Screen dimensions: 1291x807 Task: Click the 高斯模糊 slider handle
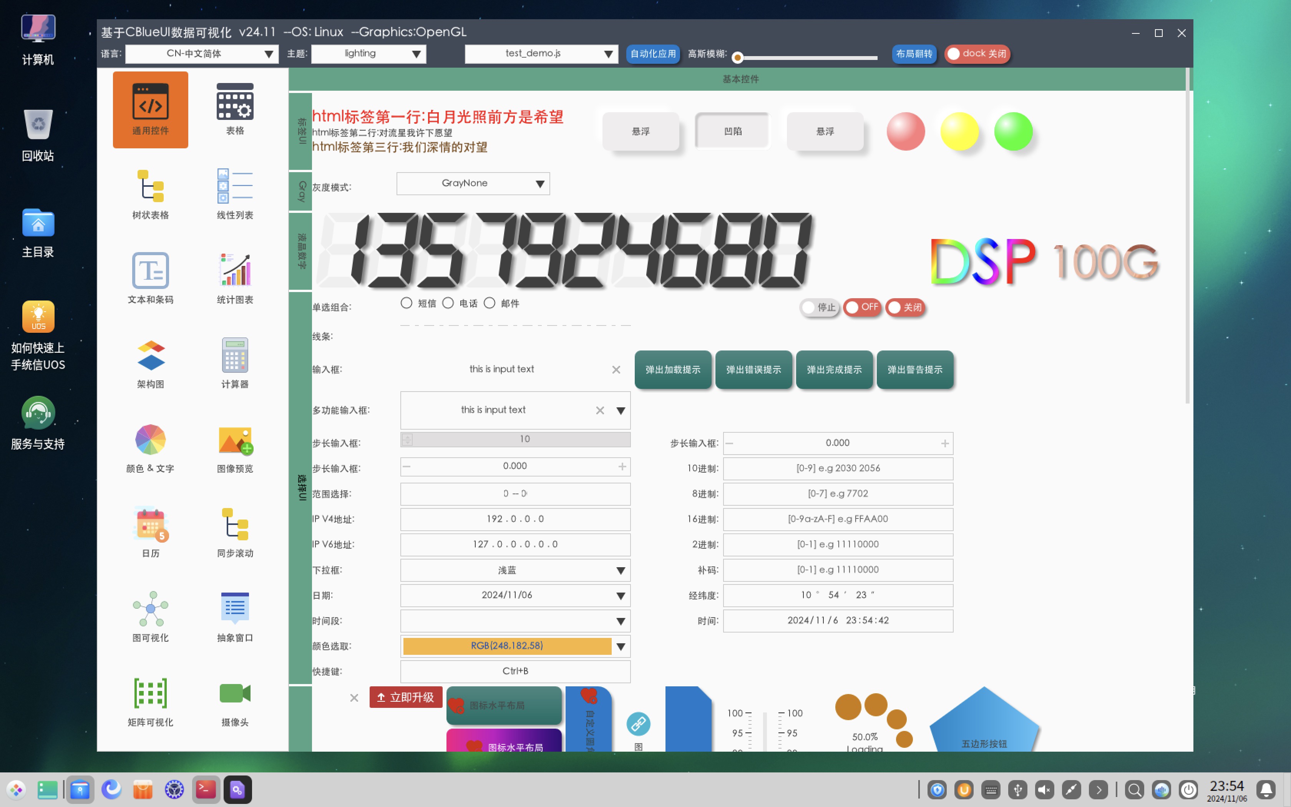click(x=738, y=57)
